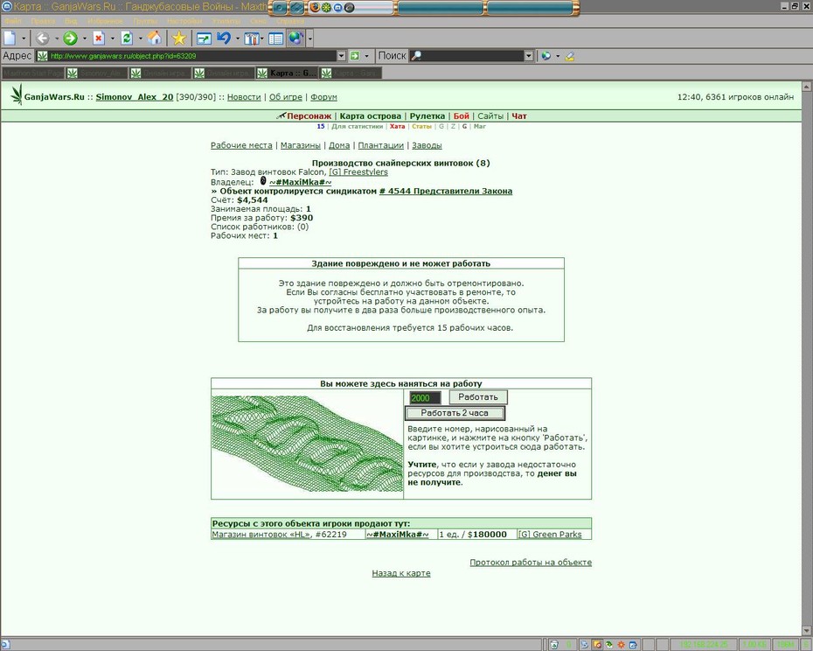This screenshot has width=813, height=651.
Task: Open 'Магазин винтовок «HL», #62219' link
Action: pos(280,535)
